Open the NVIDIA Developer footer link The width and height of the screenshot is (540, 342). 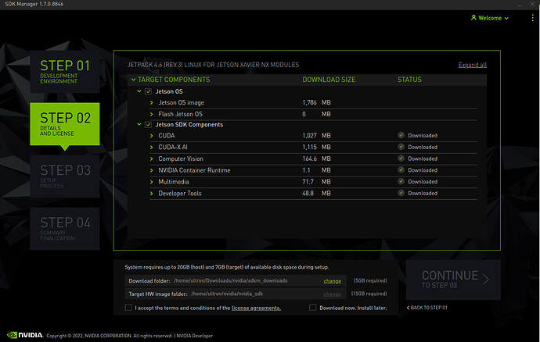[x=195, y=336]
